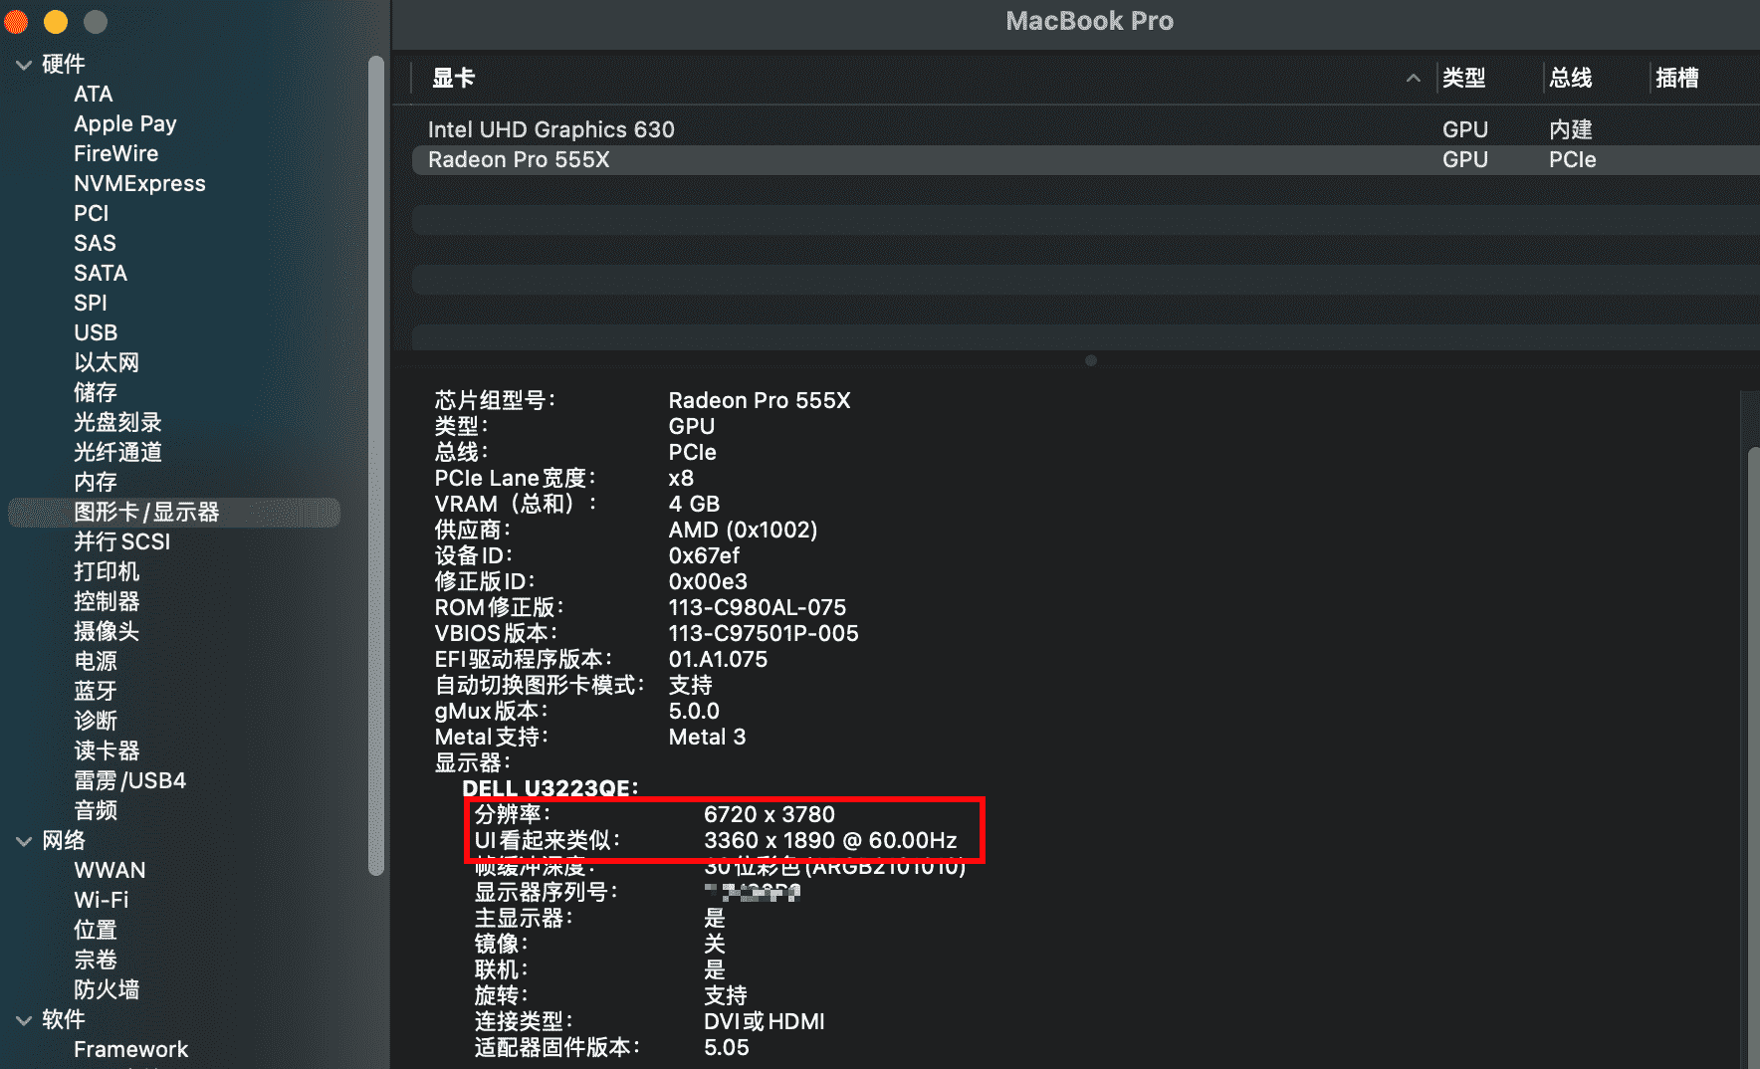
Task: Open FireWire hardware entry
Action: click(x=115, y=153)
